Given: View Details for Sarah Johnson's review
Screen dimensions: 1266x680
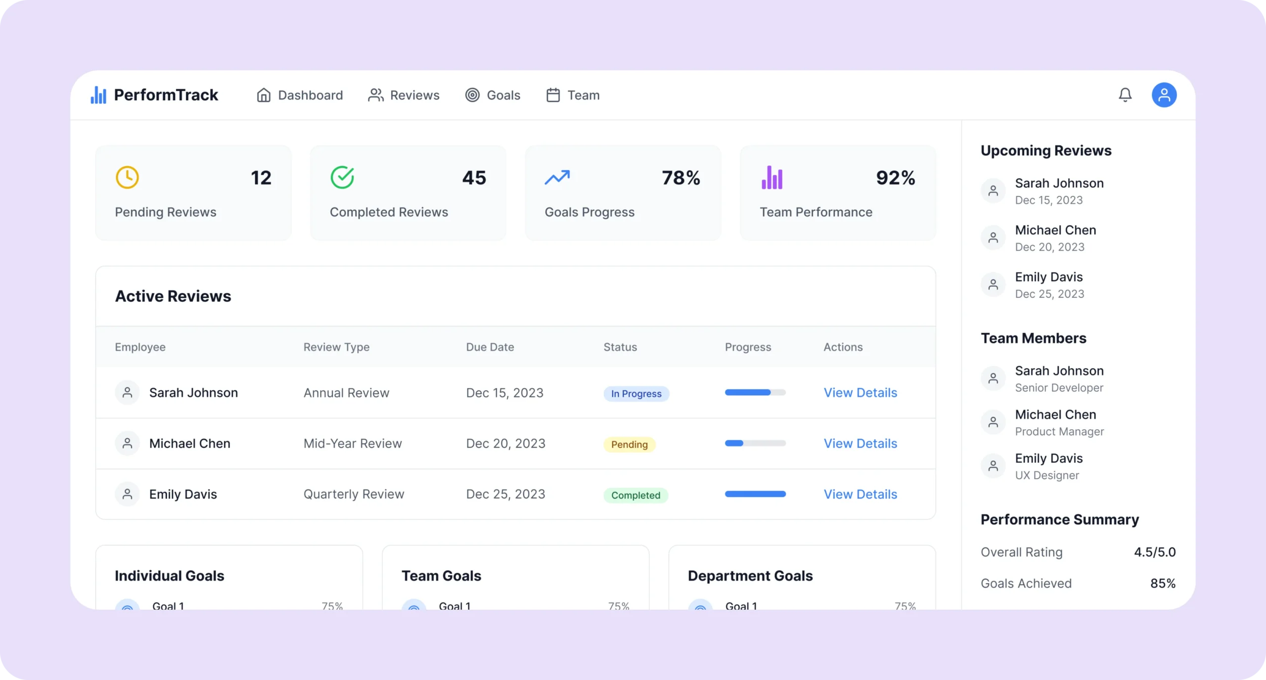Looking at the screenshot, I should tap(860, 393).
